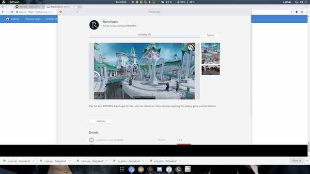310x174 pixels.
Task: Open the terminal from the dock
Action: (178, 169)
